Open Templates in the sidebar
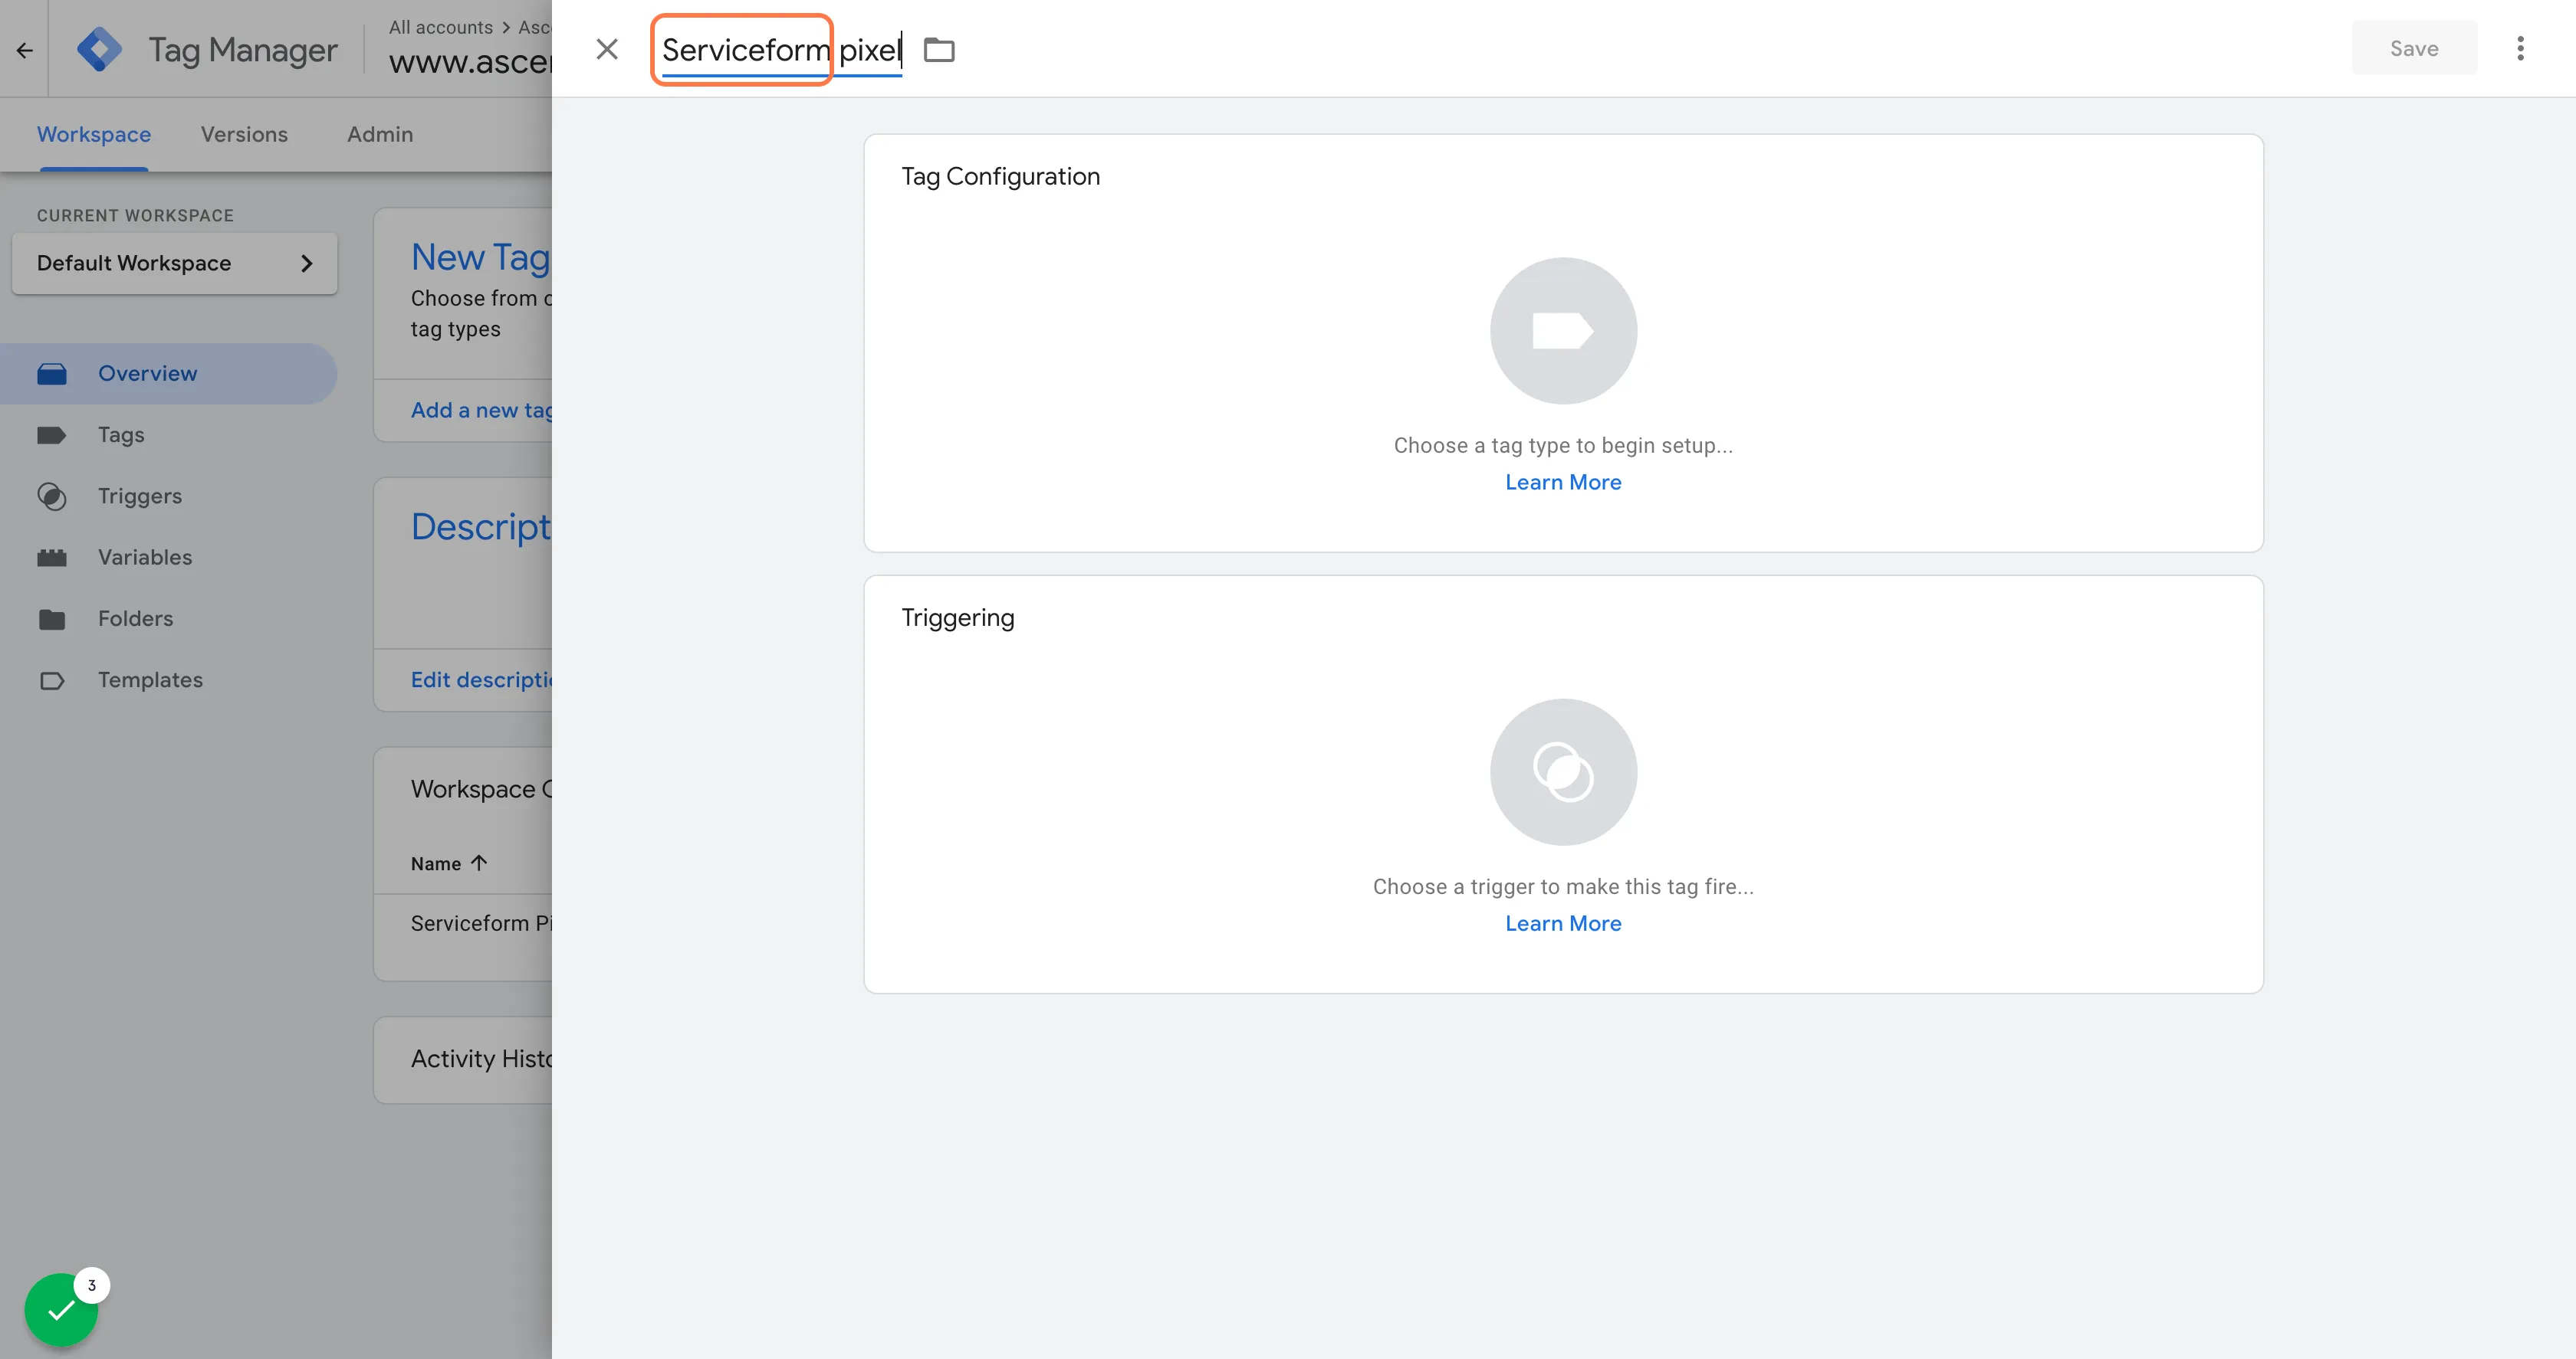Viewport: 2576px width, 1359px height. [x=150, y=679]
